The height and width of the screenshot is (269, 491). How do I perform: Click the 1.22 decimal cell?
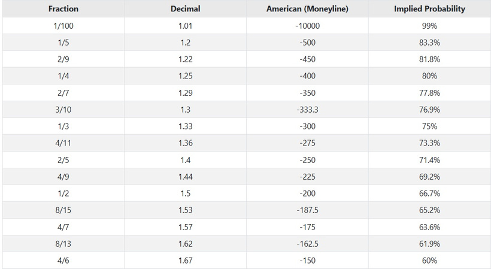(x=186, y=59)
